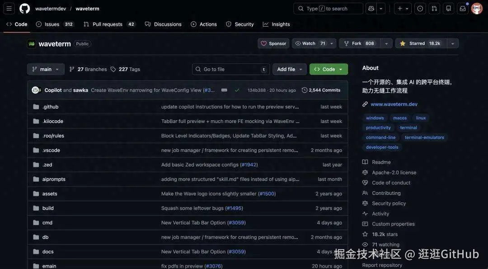Open commit hash 134b388
Viewport: 488px width, 269px height.
[x=257, y=90]
